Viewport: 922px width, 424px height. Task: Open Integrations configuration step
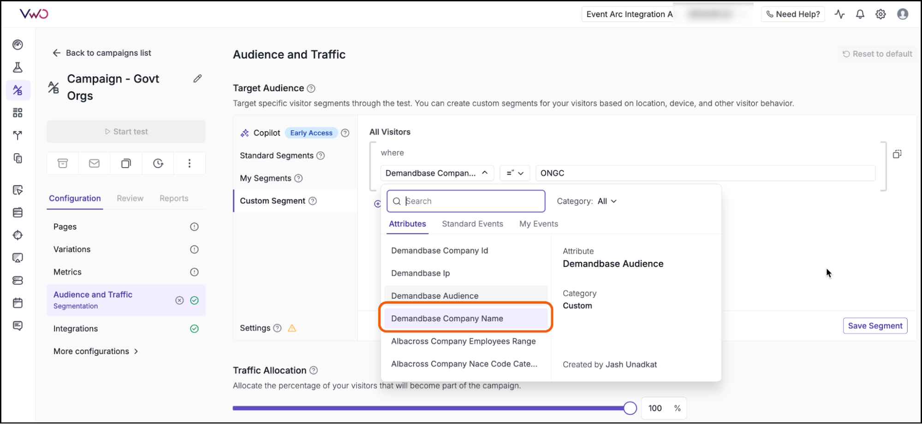(x=126, y=329)
